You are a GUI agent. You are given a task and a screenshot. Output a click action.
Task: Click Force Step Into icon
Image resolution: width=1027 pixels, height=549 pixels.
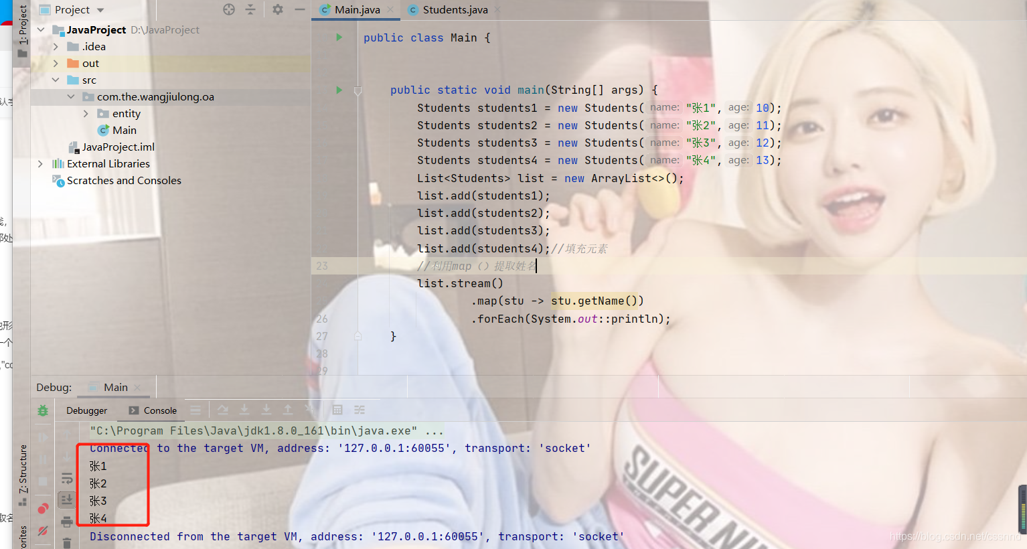coord(266,410)
